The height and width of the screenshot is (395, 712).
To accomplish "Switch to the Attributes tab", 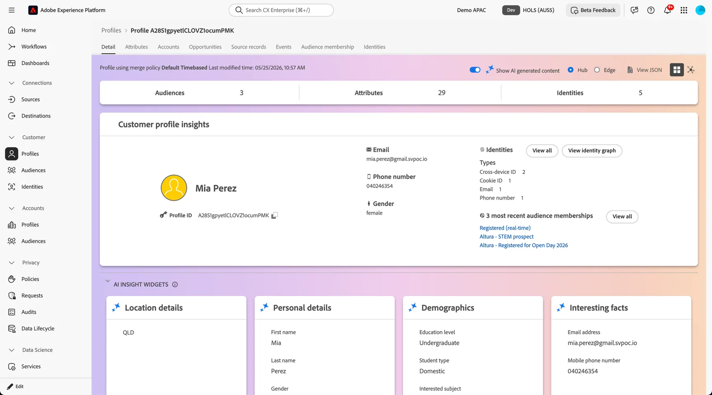I will (x=136, y=47).
